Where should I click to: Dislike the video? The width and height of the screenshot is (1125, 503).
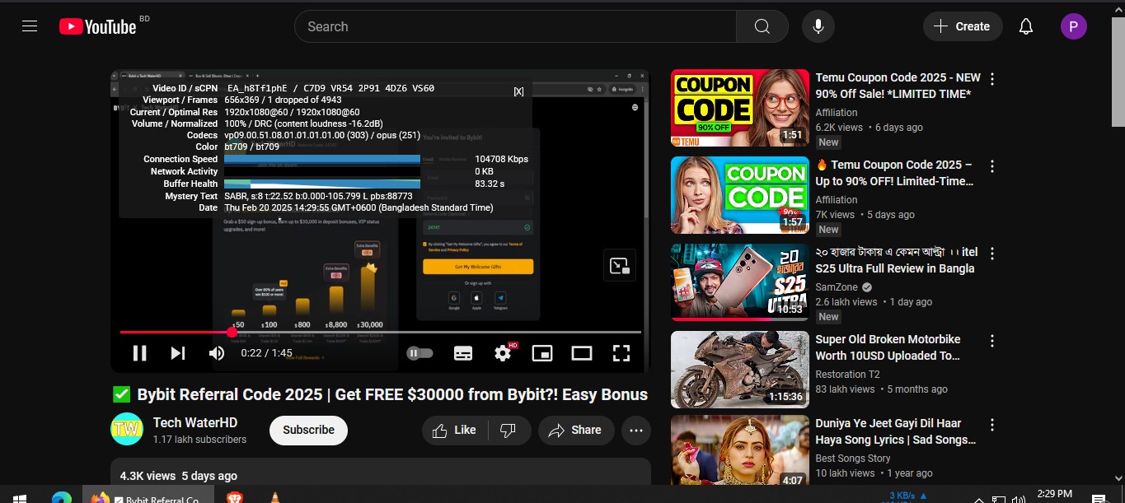coord(509,430)
